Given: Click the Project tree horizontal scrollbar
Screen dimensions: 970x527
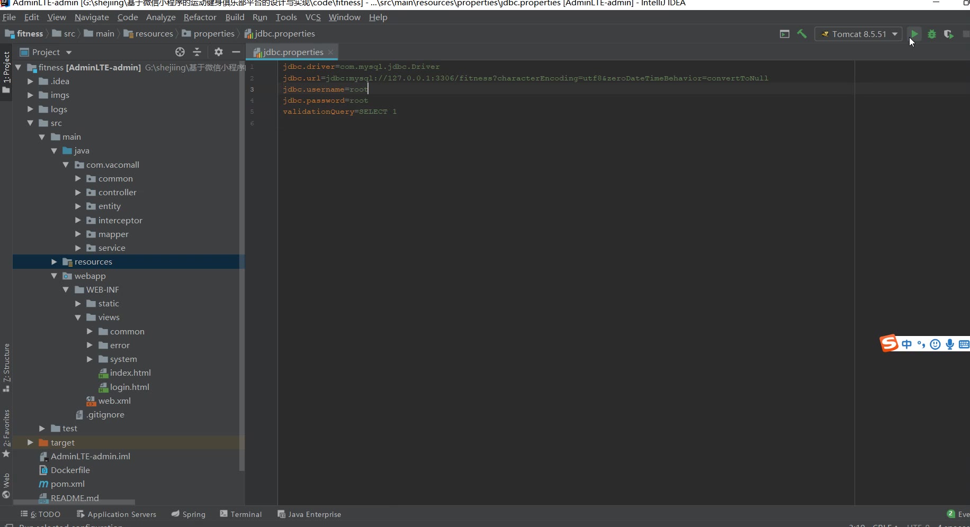Looking at the screenshot, I should pos(74,502).
